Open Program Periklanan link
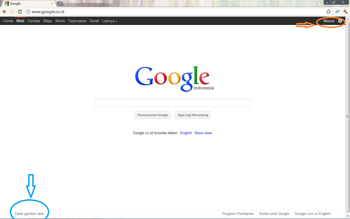The image size is (350, 219). click(238, 214)
